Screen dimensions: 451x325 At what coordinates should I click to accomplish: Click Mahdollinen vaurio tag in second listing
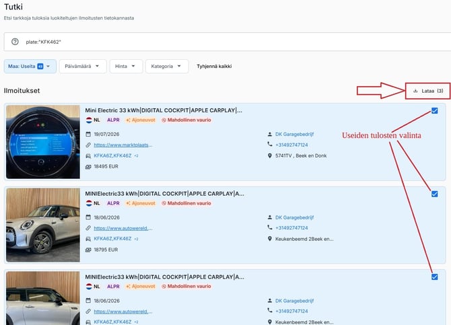(x=186, y=203)
